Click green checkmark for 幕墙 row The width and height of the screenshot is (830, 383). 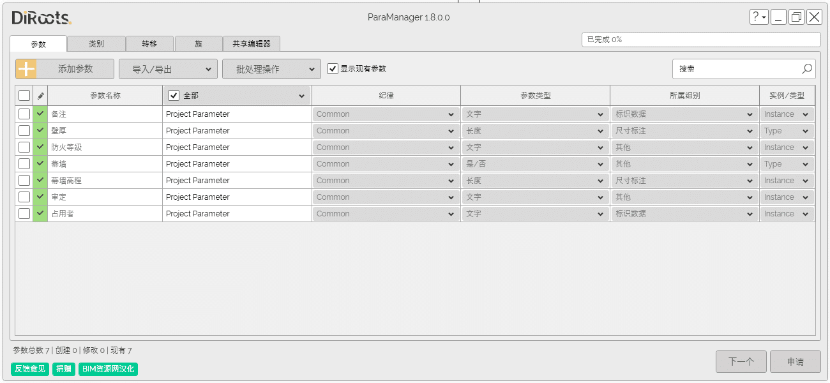[x=40, y=163]
